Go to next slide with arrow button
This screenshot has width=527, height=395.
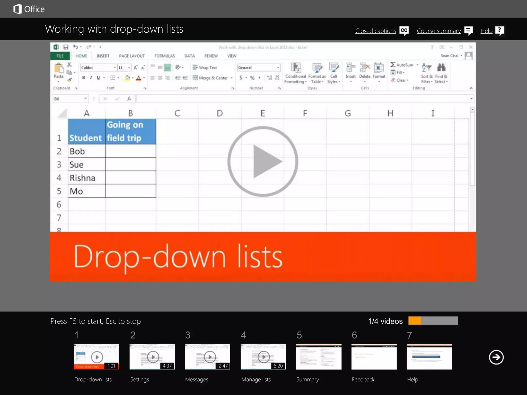coord(496,357)
